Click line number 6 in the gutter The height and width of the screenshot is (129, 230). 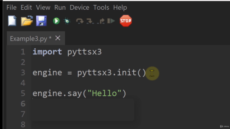[23, 104]
